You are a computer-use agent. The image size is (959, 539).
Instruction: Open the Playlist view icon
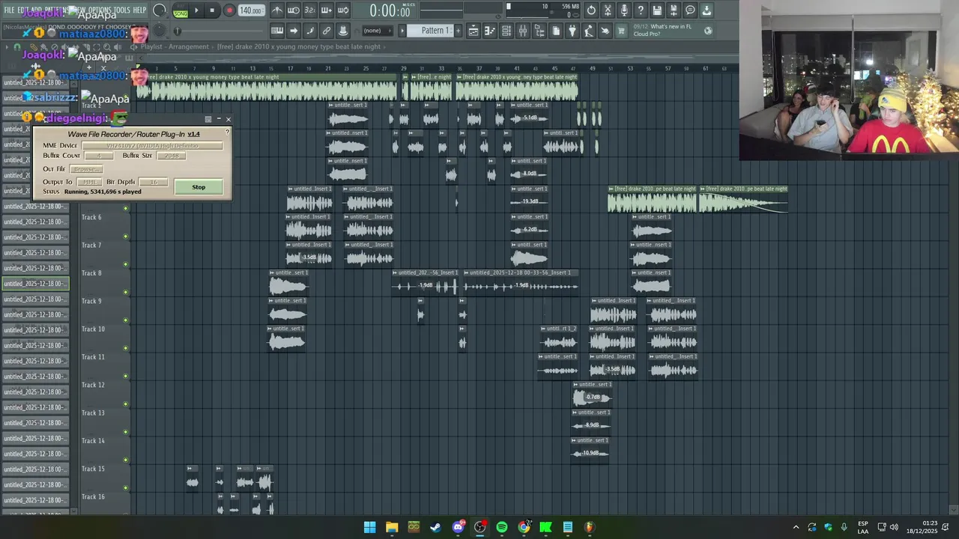(474, 31)
